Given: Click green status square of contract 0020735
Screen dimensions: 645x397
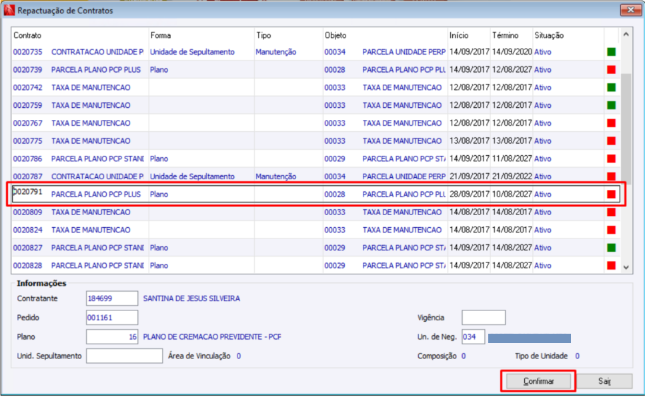Looking at the screenshot, I should tap(611, 52).
